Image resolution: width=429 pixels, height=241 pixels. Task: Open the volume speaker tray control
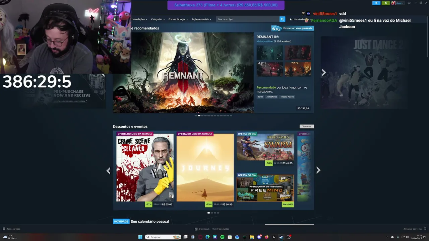[407, 237]
